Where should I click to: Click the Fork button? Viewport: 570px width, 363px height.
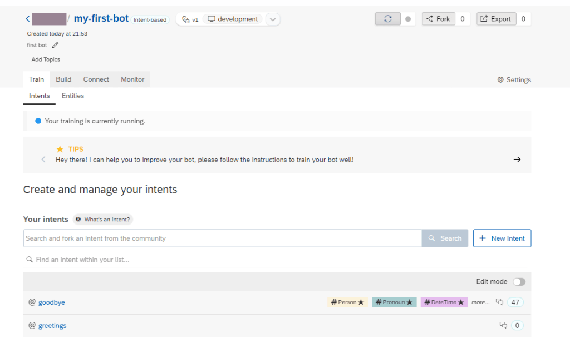click(x=438, y=19)
